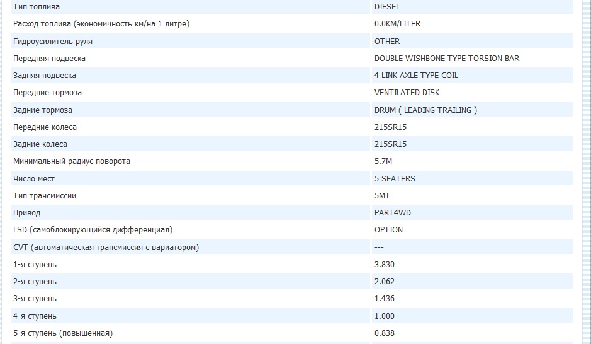This screenshot has height=344, width=591.
Task: Click the 'Гидроусилитель руля' label
Action: pyautogui.click(x=57, y=42)
